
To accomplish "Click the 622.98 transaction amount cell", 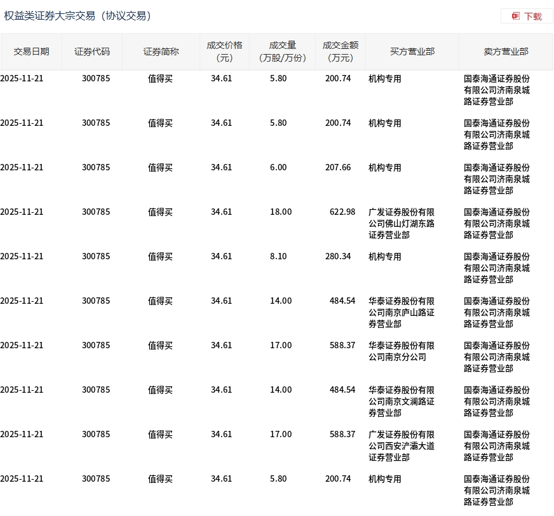I will point(342,212).
